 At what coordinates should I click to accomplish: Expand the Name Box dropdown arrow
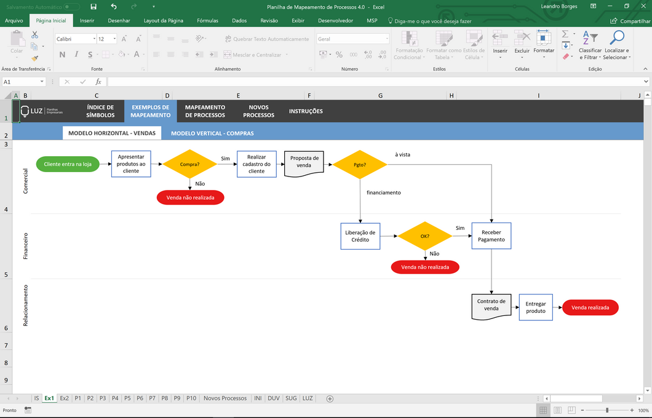tap(42, 82)
